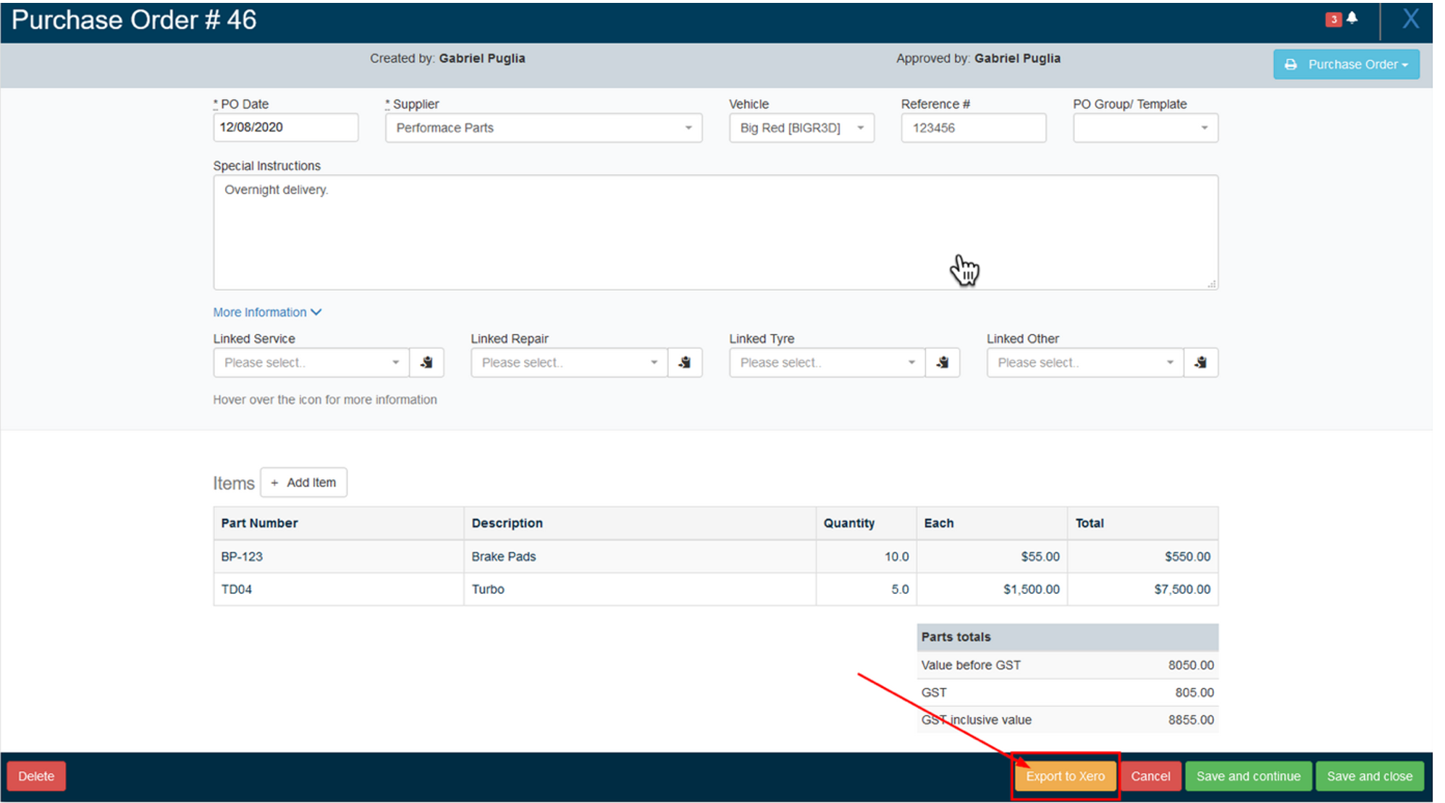Screen dimensions: 1445x803
Task: Open the PO Group/Template dropdown
Action: pyautogui.click(x=1205, y=127)
